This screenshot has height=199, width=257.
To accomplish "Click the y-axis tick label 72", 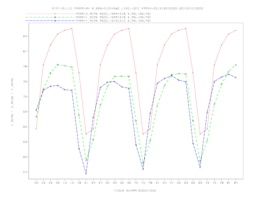I will tap(25, 97).
